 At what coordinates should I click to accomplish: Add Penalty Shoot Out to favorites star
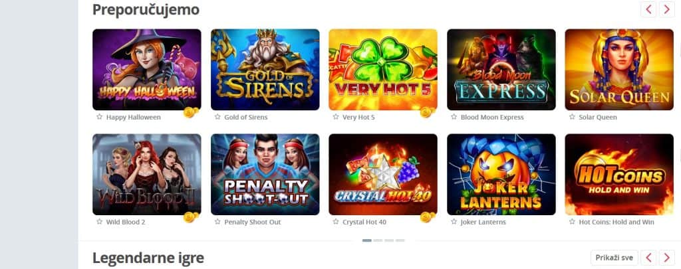217,221
